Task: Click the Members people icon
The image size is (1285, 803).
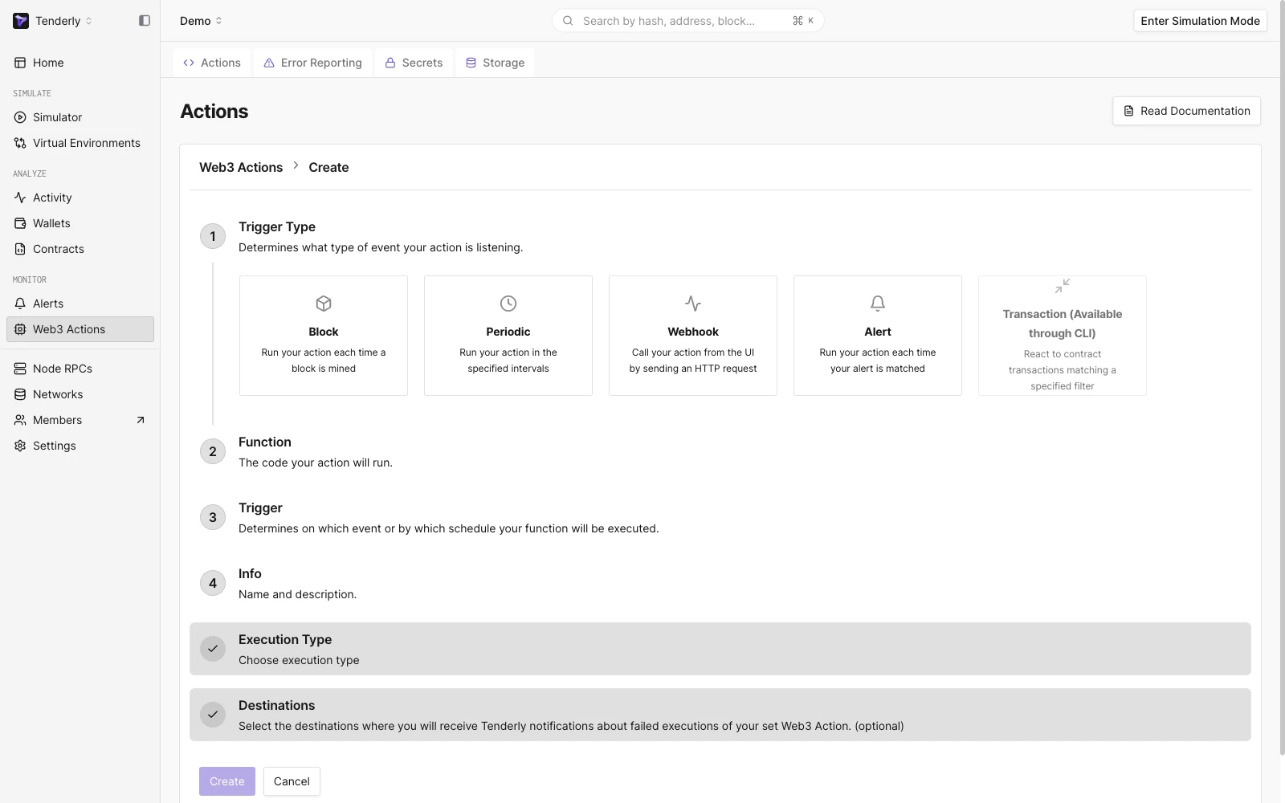Action: [20, 420]
